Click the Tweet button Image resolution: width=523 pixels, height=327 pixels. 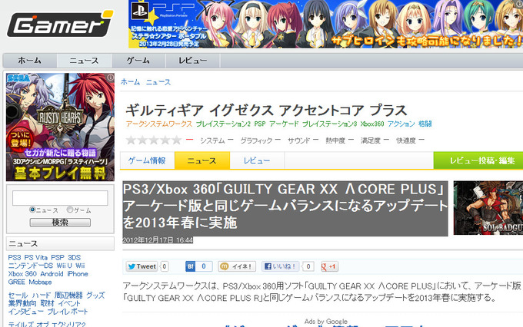point(142,266)
